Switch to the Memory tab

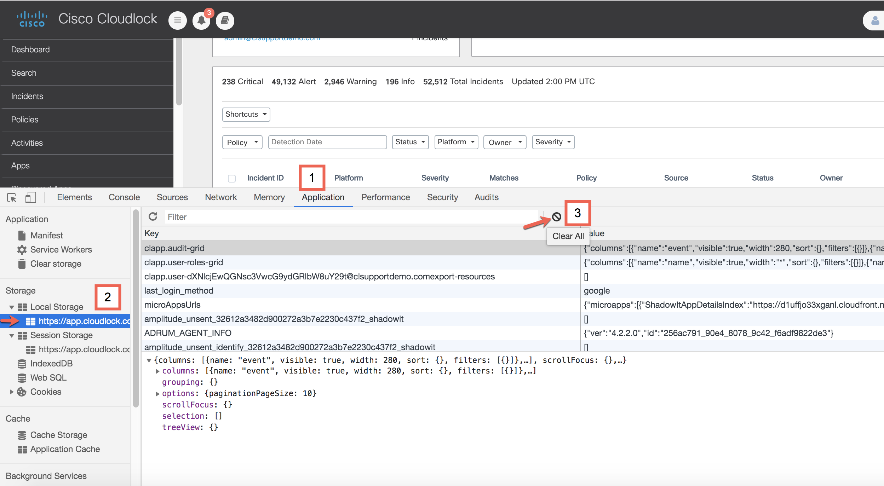point(269,197)
